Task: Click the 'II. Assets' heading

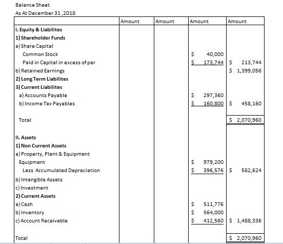Action: tap(26, 138)
